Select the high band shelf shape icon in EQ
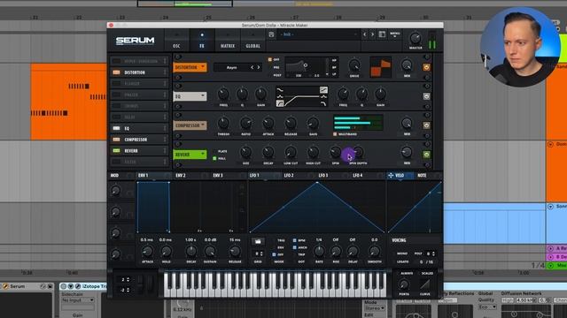 click(x=323, y=90)
